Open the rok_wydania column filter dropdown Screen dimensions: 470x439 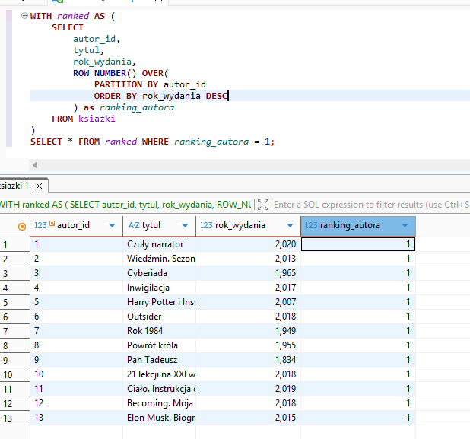[x=289, y=226]
